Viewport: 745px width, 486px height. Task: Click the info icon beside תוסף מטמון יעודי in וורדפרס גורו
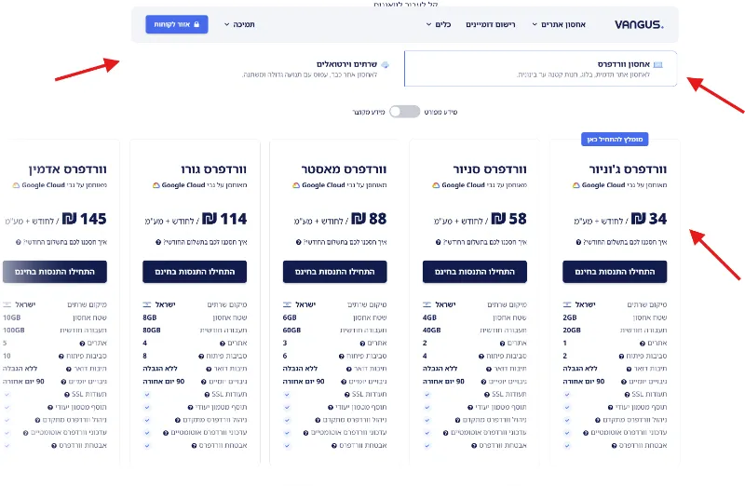tap(190, 408)
